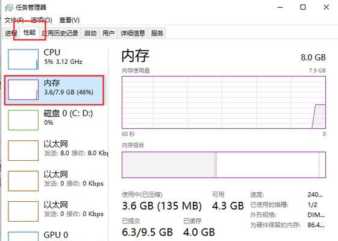Open the first 以太网 entry sending 8.0 Kbps

tap(56, 151)
